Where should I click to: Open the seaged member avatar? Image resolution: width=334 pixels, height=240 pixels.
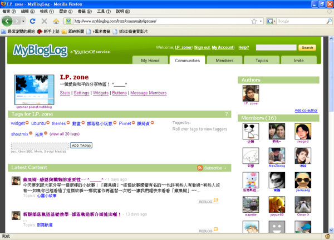point(303,131)
